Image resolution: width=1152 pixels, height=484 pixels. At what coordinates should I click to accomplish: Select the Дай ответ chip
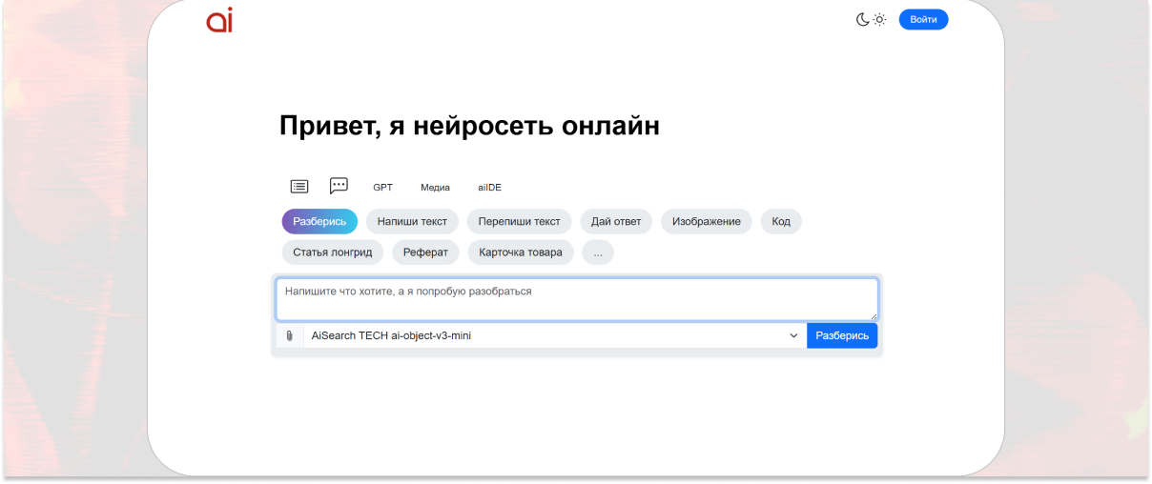coord(616,221)
